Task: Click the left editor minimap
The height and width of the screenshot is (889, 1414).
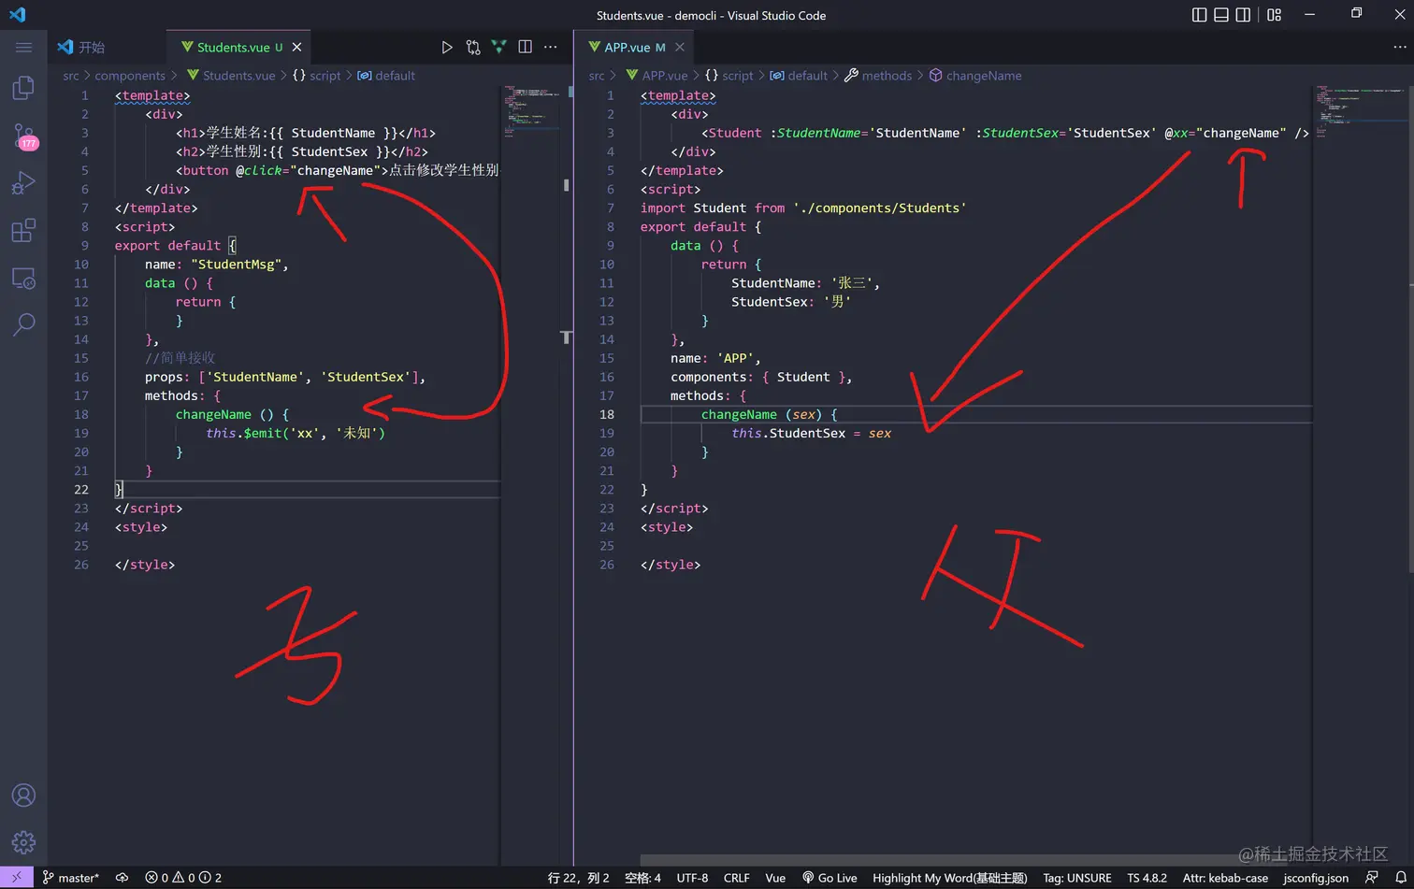Action: [x=530, y=112]
